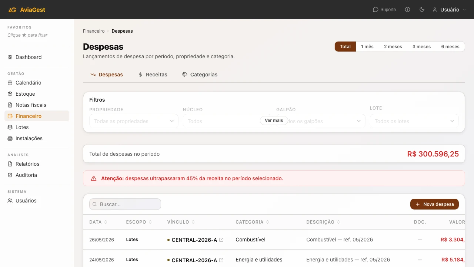474x267 pixels.
Task: Open Estoque in the sidebar
Action: (37, 94)
